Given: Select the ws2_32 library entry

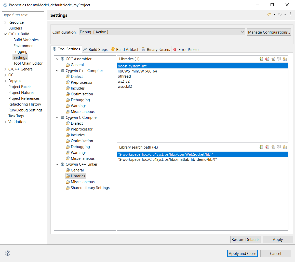Looking at the screenshot, I should (203, 81).
